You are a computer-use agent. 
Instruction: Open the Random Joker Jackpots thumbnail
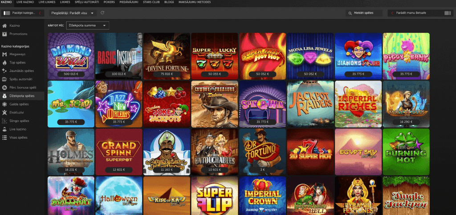pos(167,104)
